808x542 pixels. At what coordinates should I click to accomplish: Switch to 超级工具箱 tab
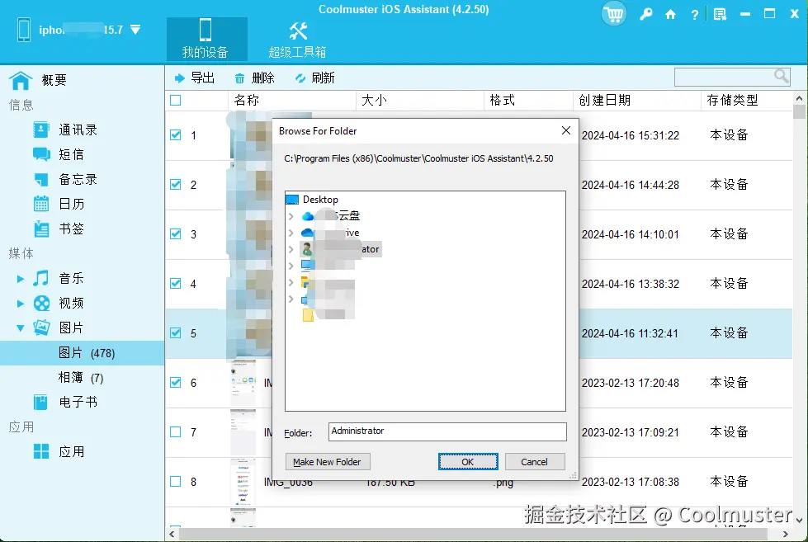pyautogui.click(x=297, y=39)
